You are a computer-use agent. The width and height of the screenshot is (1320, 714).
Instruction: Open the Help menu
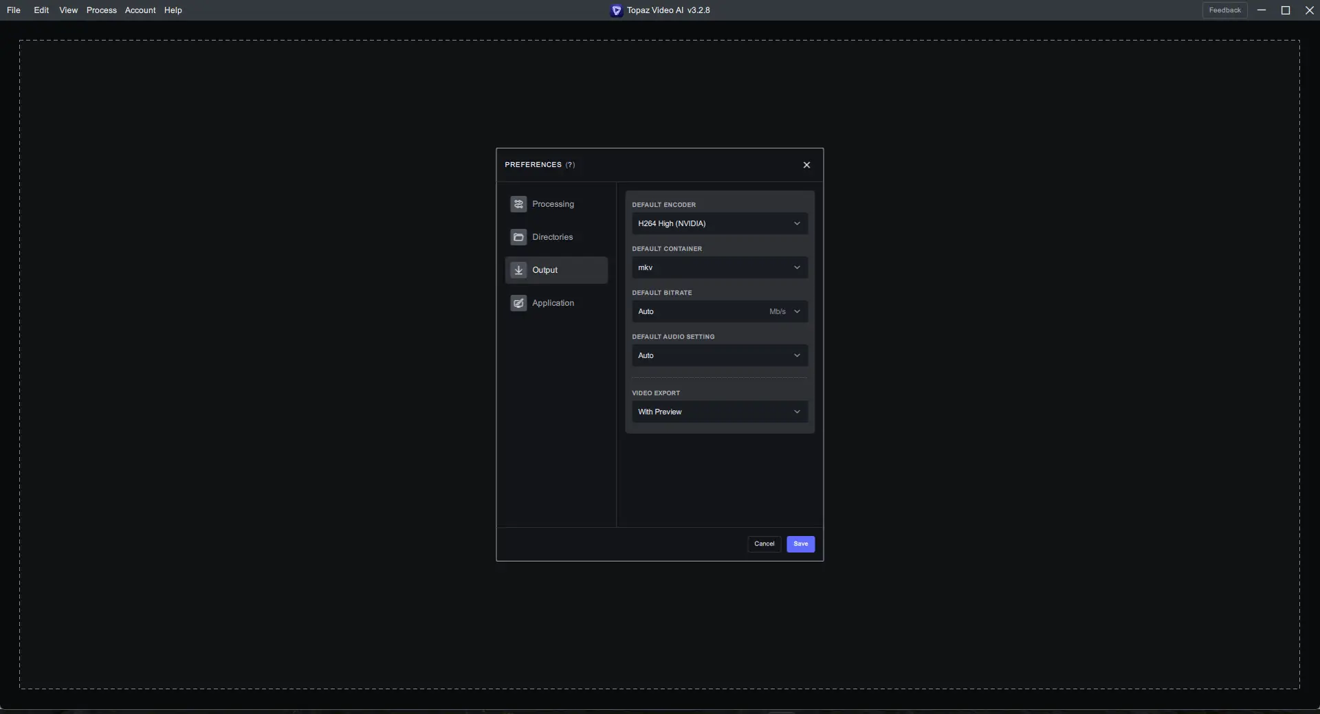coord(173,10)
